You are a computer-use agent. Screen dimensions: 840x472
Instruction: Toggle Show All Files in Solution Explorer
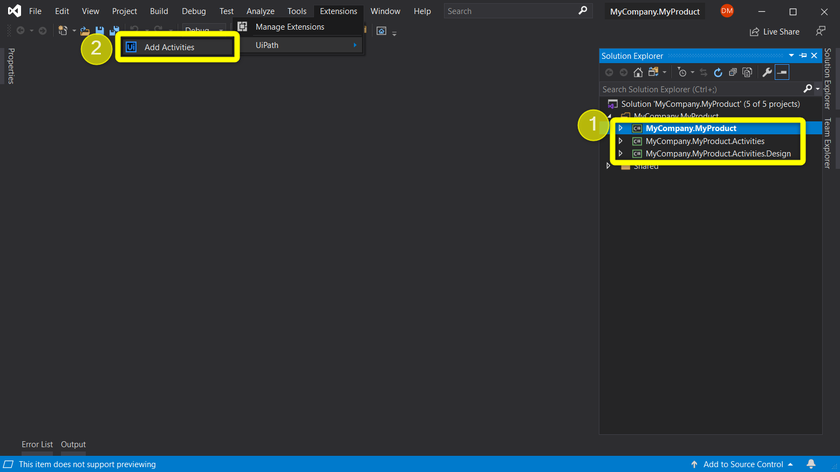[x=747, y=72]
